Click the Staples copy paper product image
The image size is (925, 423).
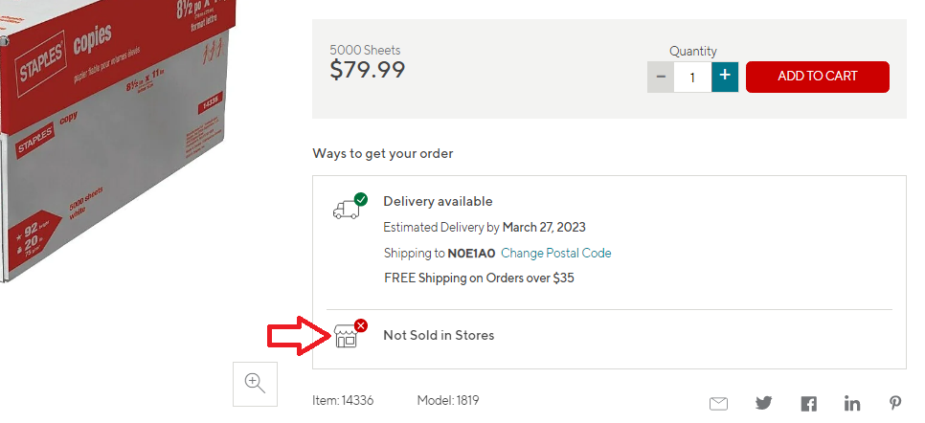click(x=115, y=134)
